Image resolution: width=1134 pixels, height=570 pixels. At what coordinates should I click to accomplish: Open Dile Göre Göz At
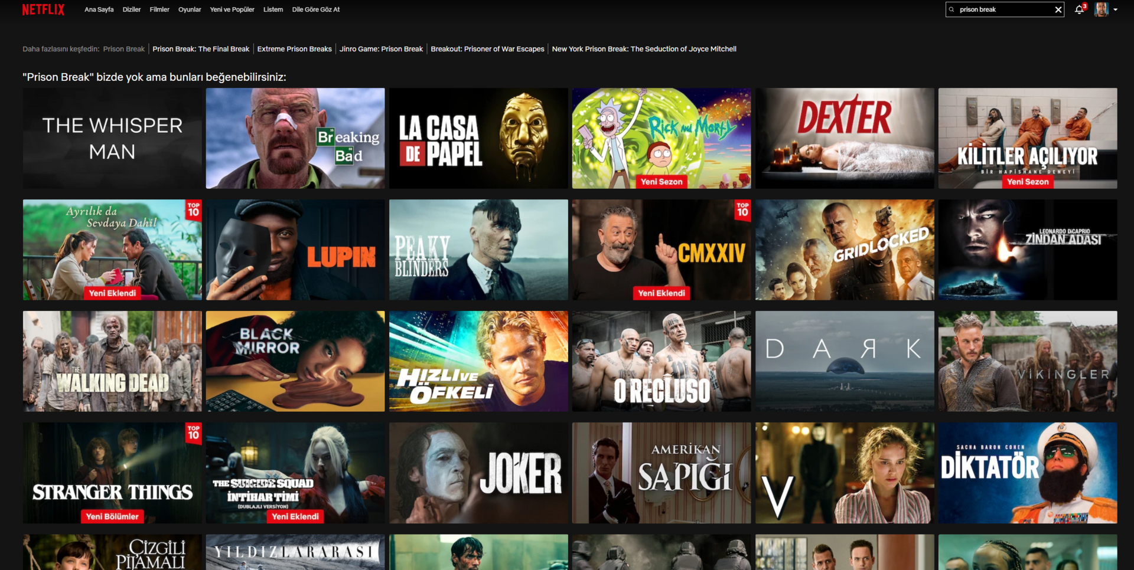click(315, 9)
